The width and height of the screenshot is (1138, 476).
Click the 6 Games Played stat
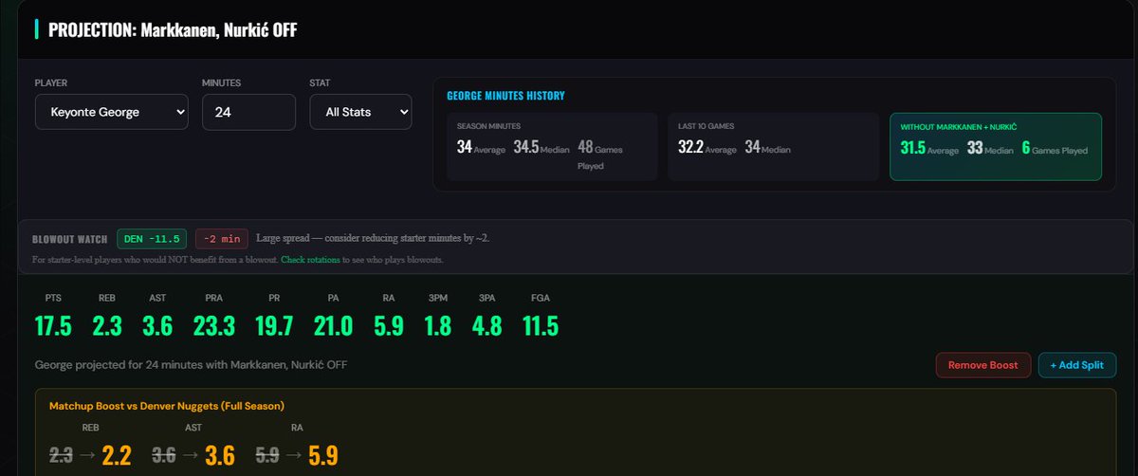[1055, 149]
